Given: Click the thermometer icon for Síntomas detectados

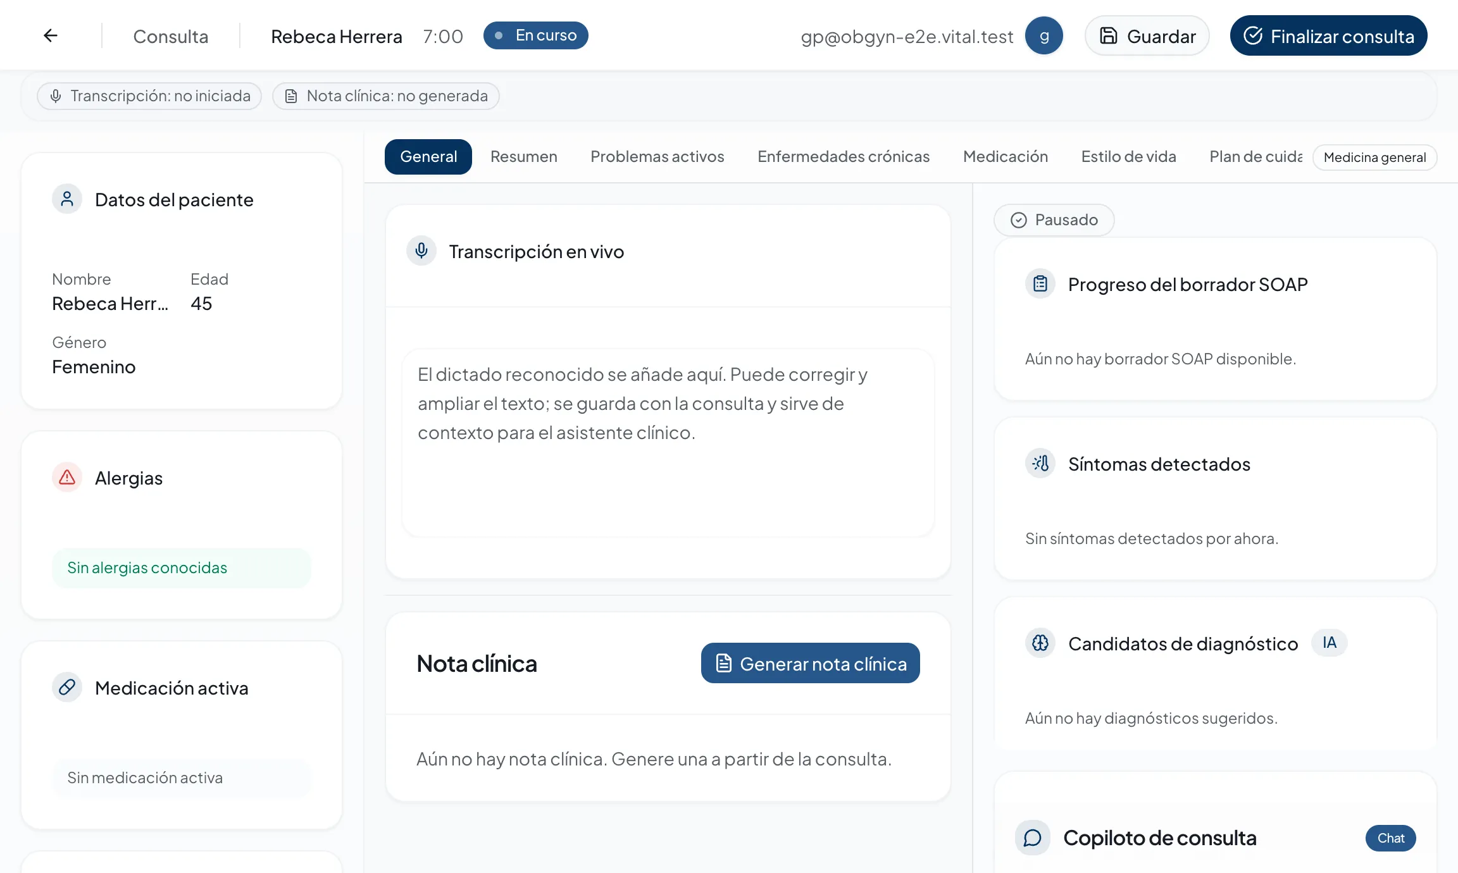Looking at the screenshot, I should pyautogui.click(x=1040, y=464).
